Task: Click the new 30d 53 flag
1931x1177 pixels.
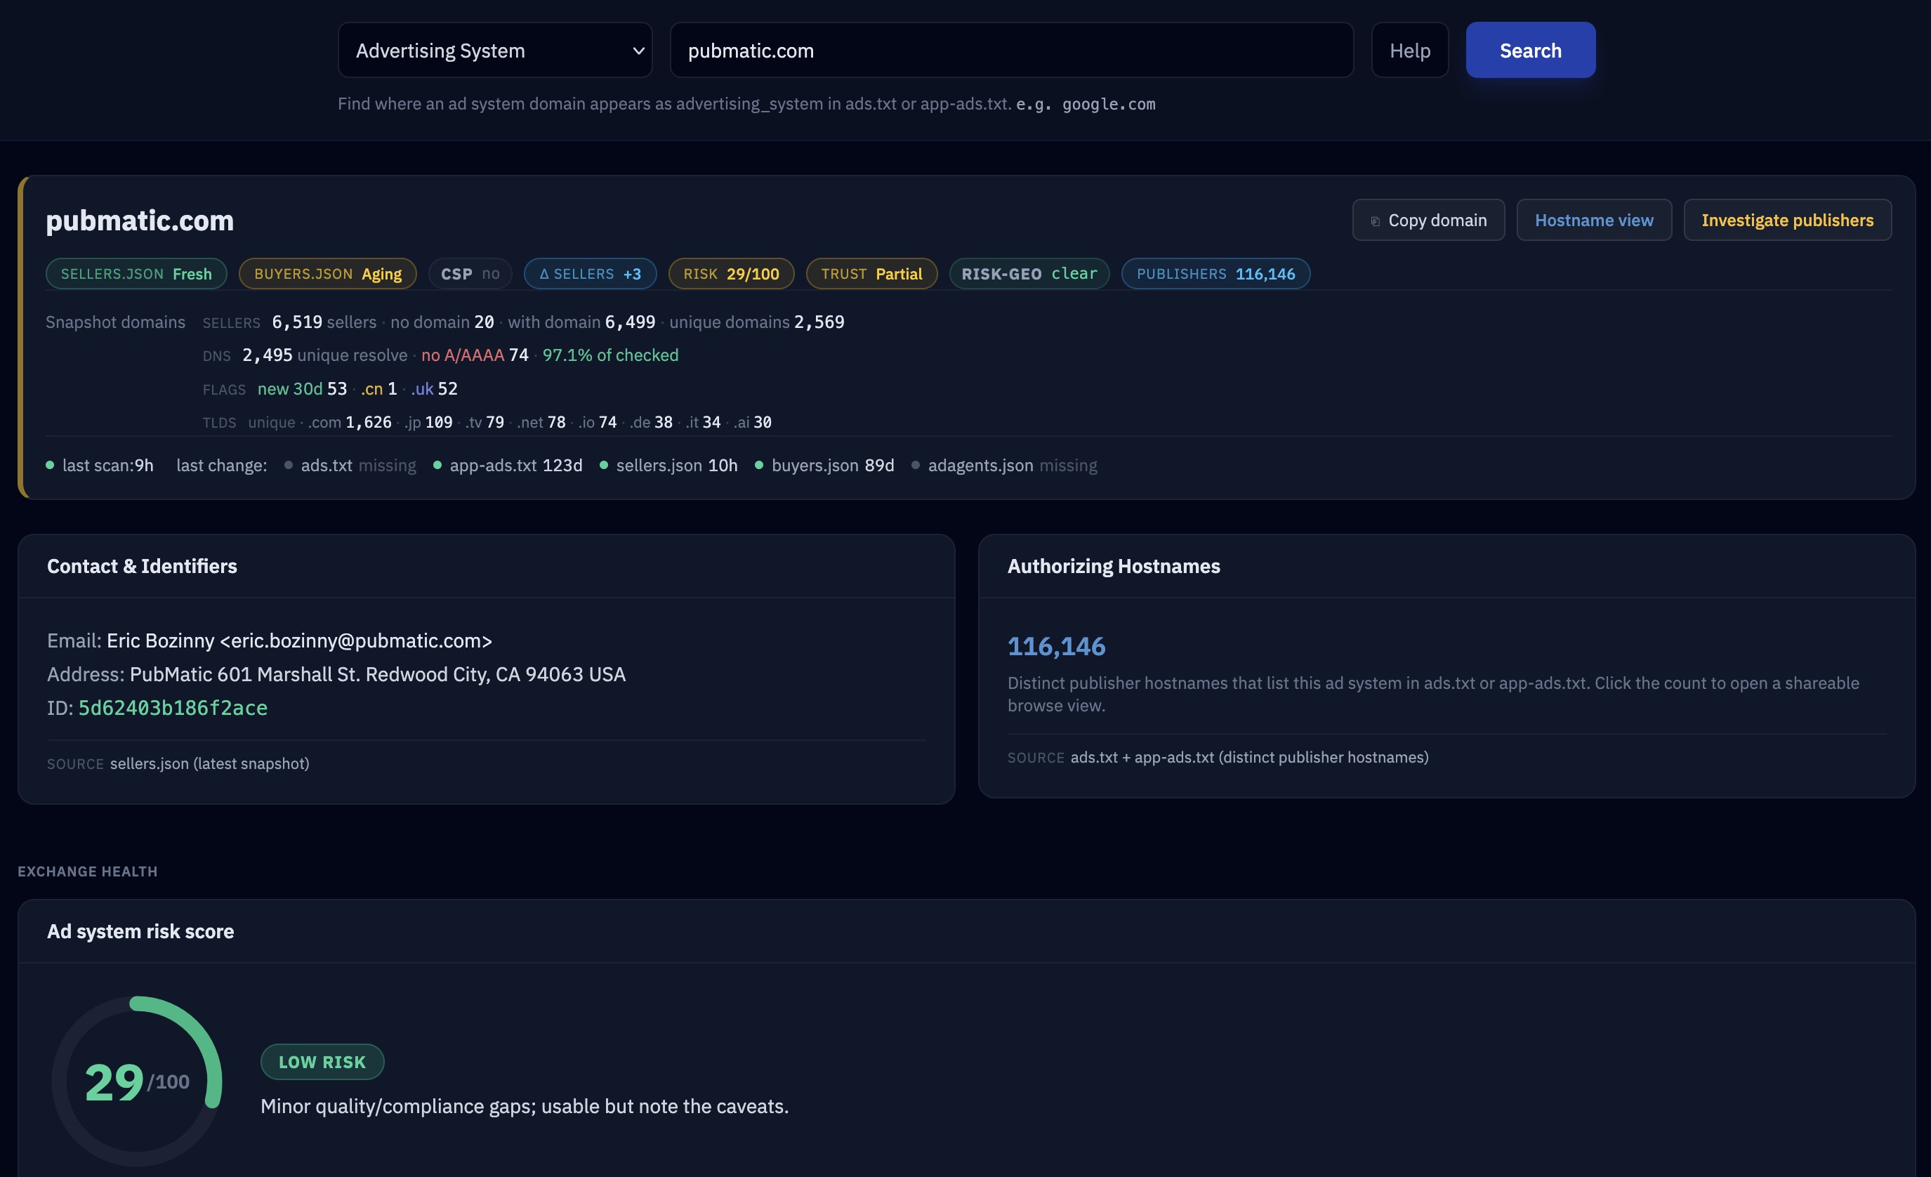Action: point(302,388)
